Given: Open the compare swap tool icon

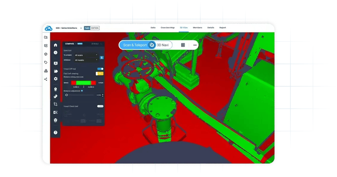Looking at the screenshot, I should pos(55,112).
